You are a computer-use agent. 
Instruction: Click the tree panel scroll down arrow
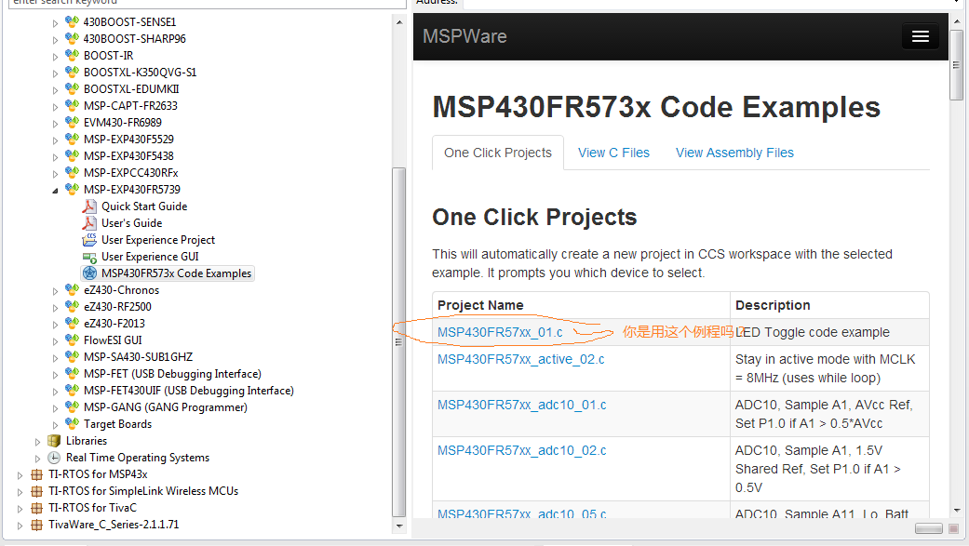399,526
